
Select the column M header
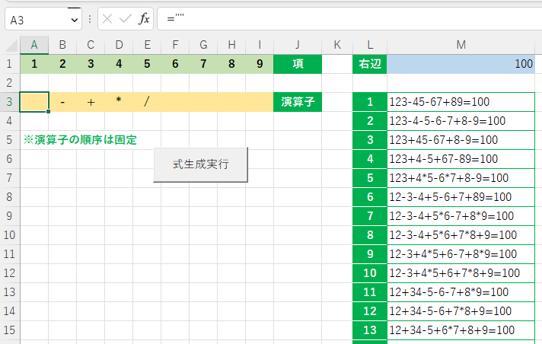point(461,46)
